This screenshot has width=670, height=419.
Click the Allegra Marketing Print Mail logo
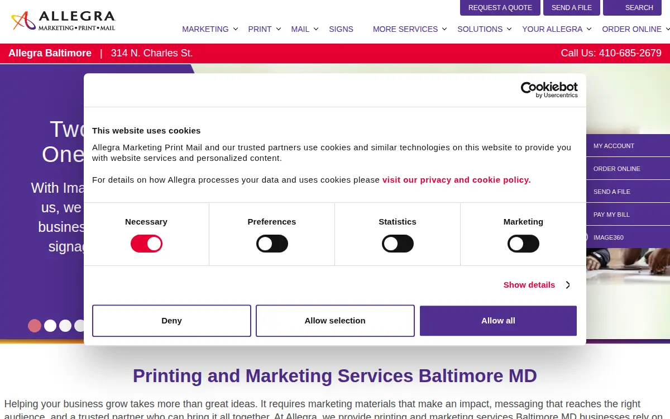pyautogui.click(x=63, y=21)
